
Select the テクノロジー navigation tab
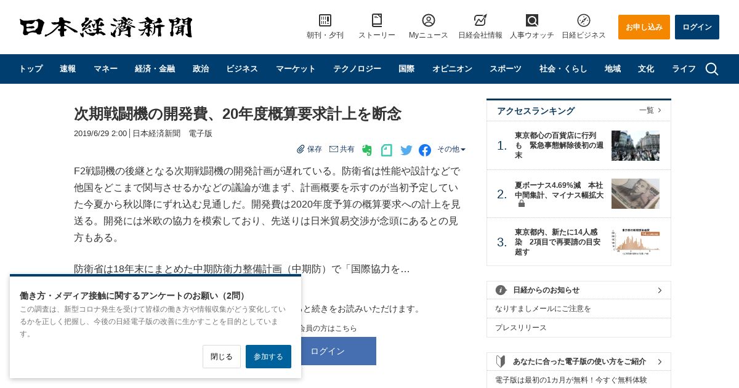pos(357,69)
